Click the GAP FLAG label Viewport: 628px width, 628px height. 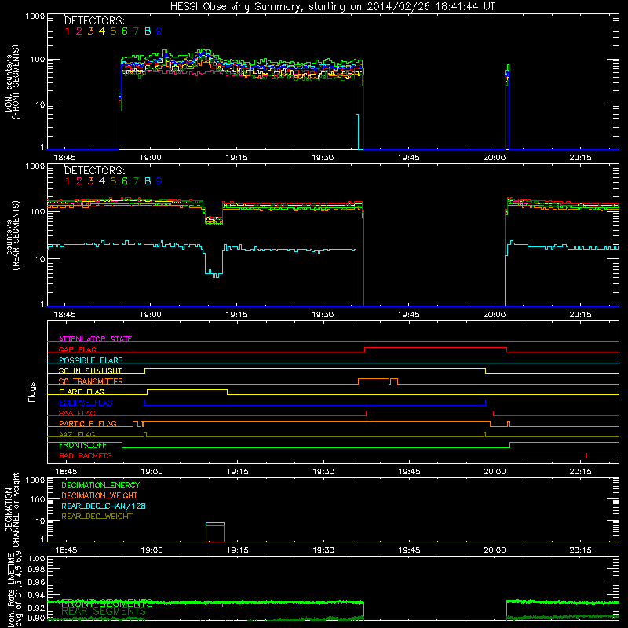77,349
